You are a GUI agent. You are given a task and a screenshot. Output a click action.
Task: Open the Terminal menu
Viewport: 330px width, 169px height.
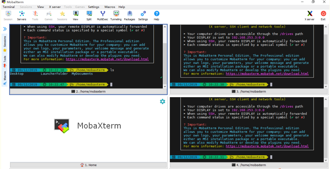click(9, 7)
